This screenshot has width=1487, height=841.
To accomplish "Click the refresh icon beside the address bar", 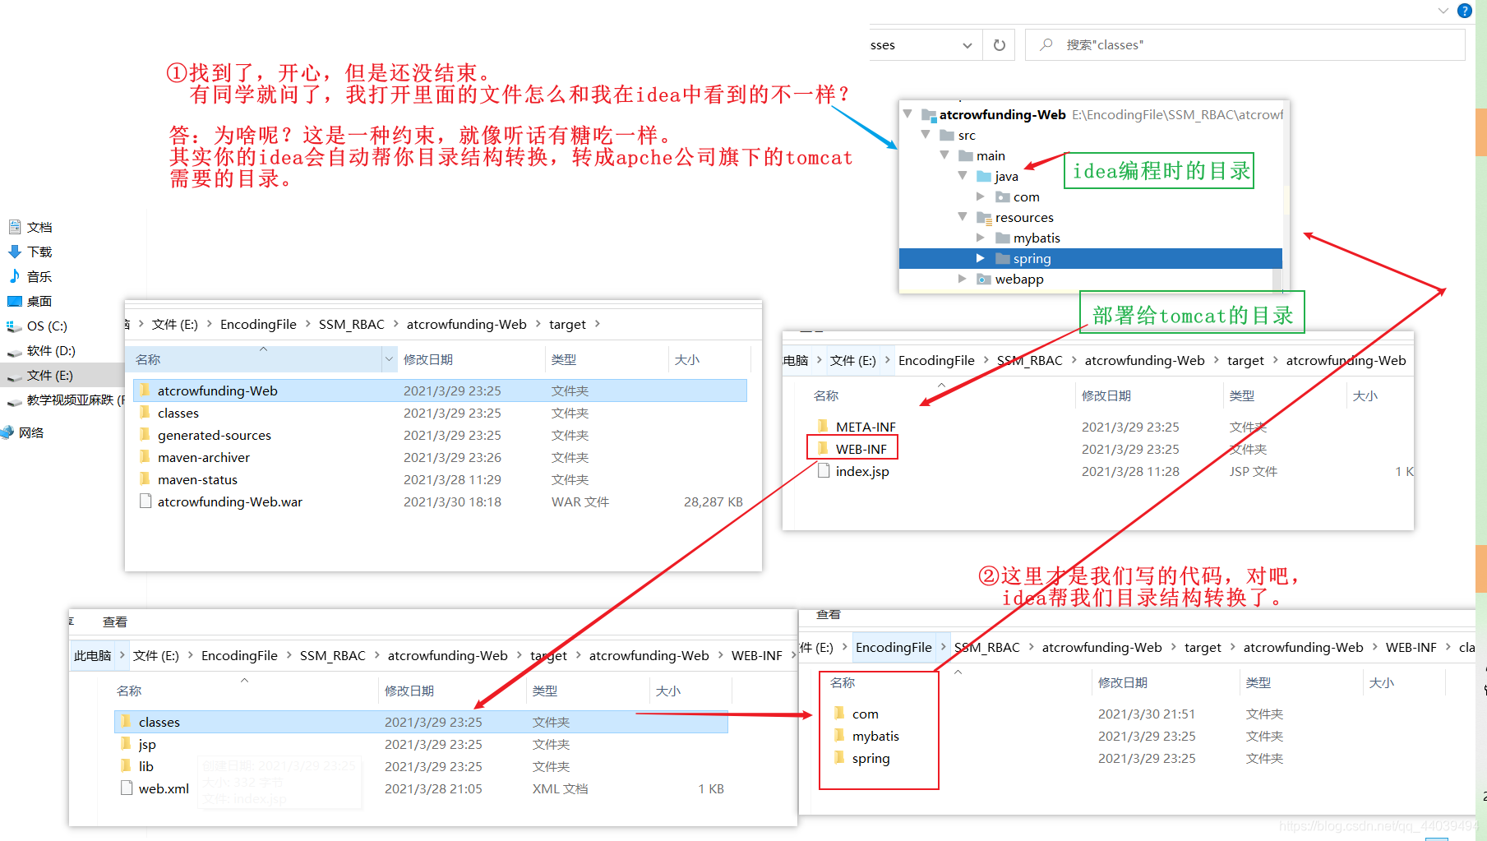I will [999, 45].
